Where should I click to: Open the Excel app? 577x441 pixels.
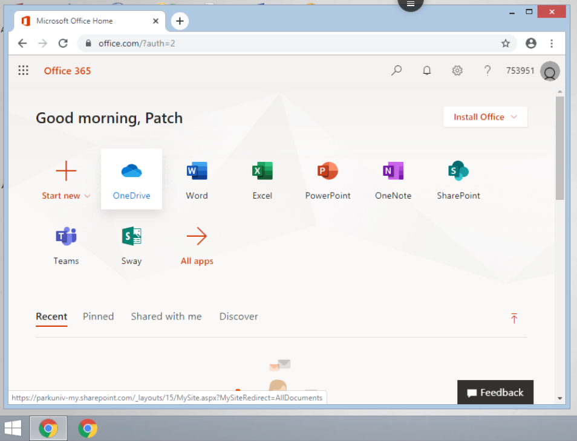click(262, 179)
